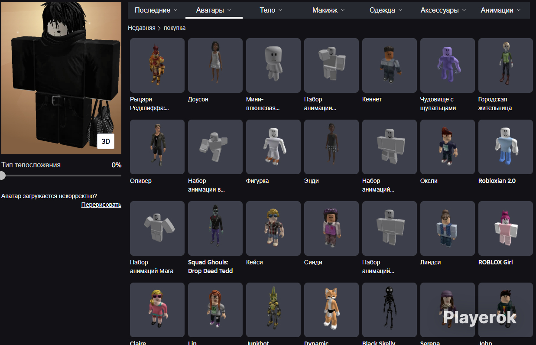
Task: Select the Lin avatar thumbnail
Action: point(215,310)
